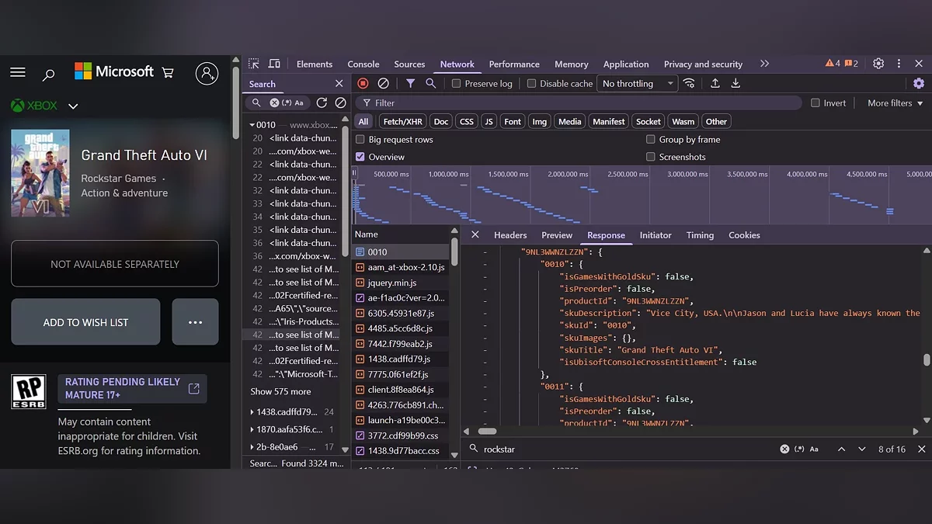The height and width of the screenshot is (524, 932).
Task: Click the record network log stop button
Action: pyautogui.click(x=363, y=84)
